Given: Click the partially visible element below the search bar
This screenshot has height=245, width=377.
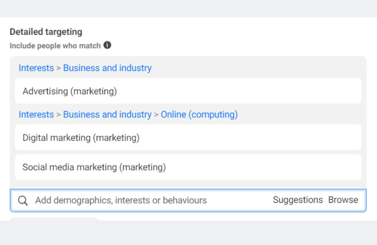Looking at the screenshot, I should [x=53, y=219].
